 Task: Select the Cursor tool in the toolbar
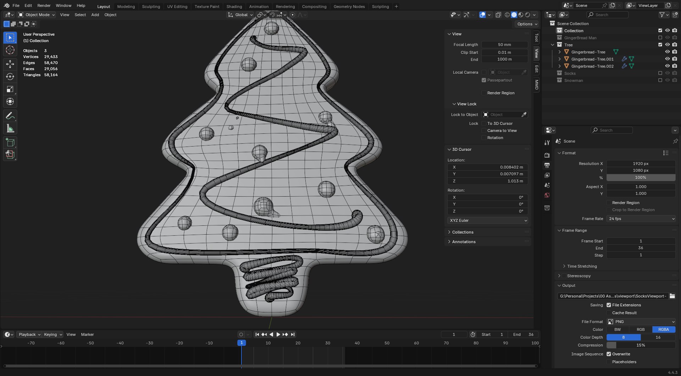coord(10,50)
